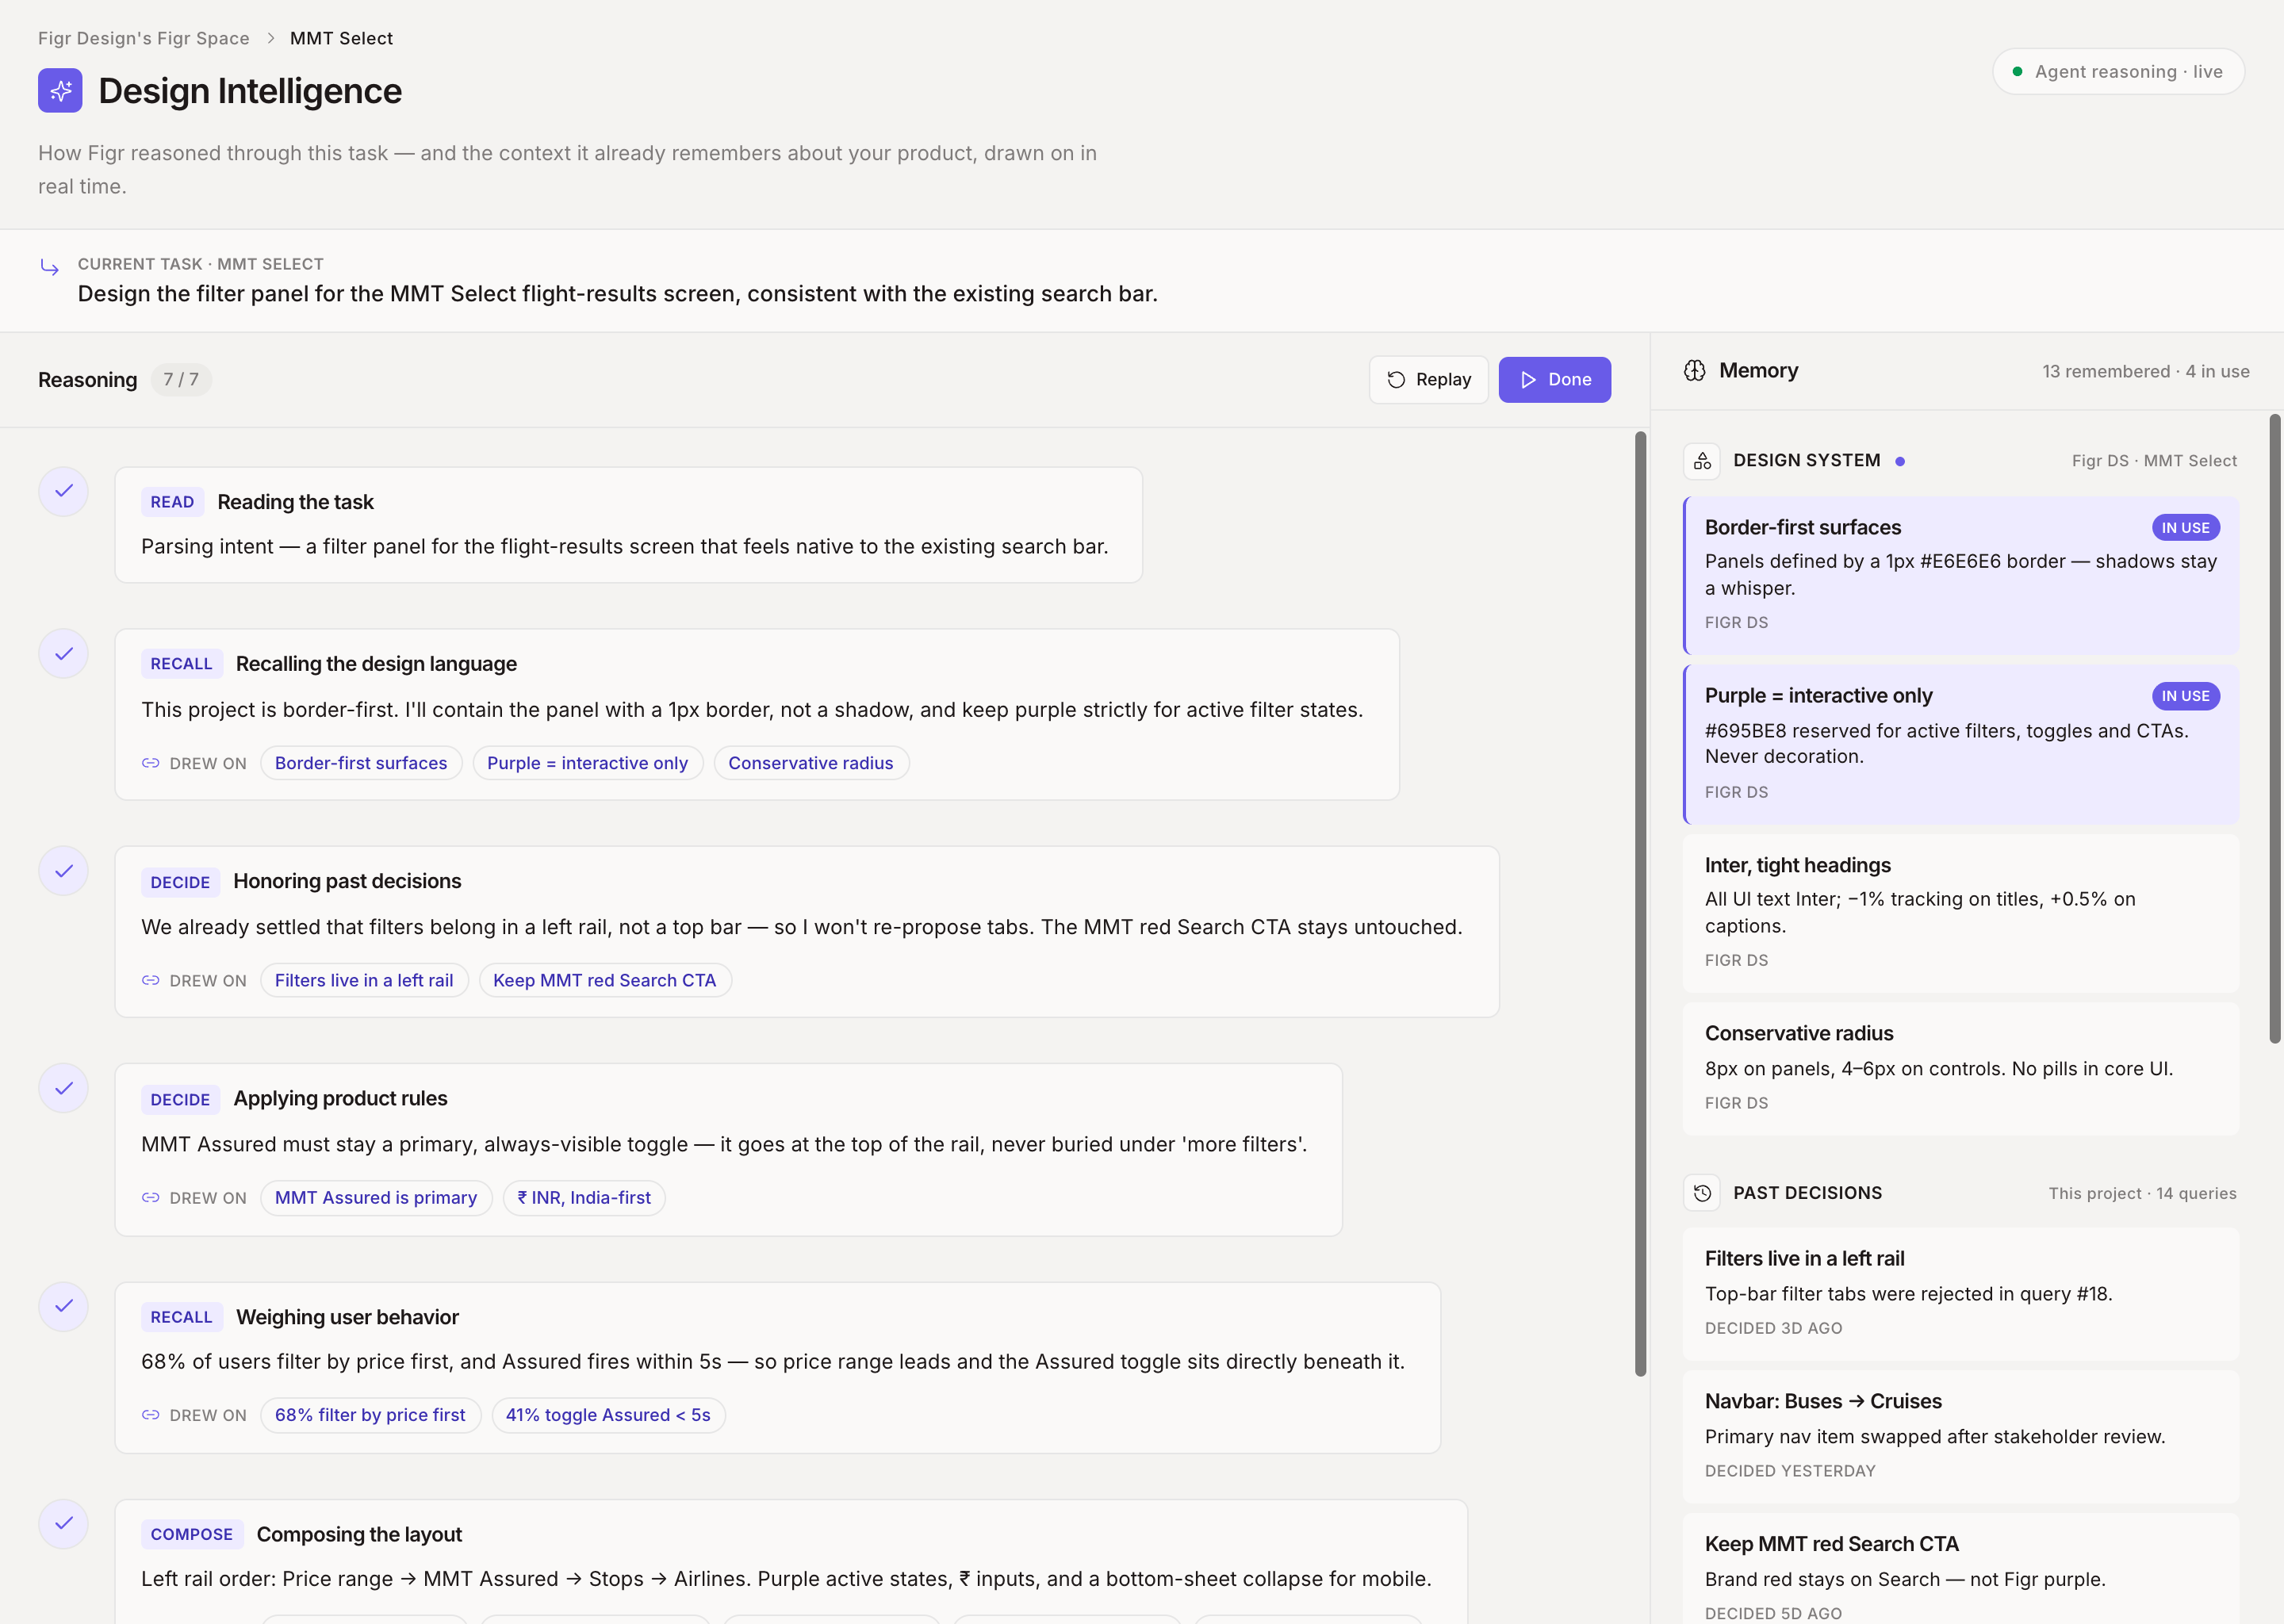The width and height of the screenshot is (2284, 1624).
Task: Click 'This project · 14 queries' label
Action: (2142, 1193)
